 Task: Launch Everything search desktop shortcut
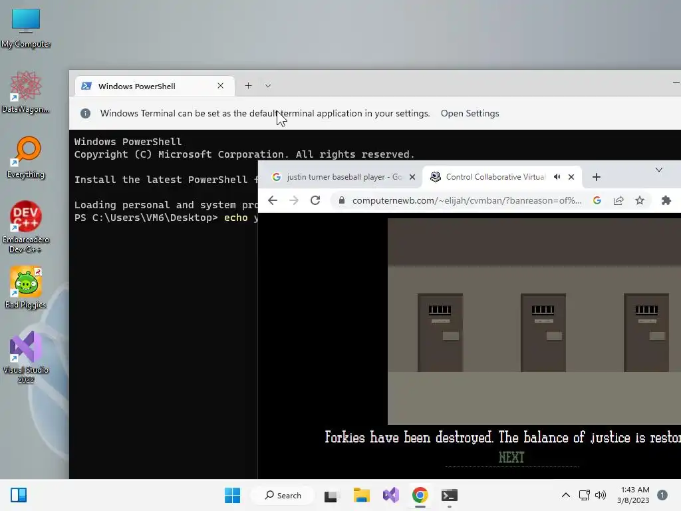pos(26,157)
